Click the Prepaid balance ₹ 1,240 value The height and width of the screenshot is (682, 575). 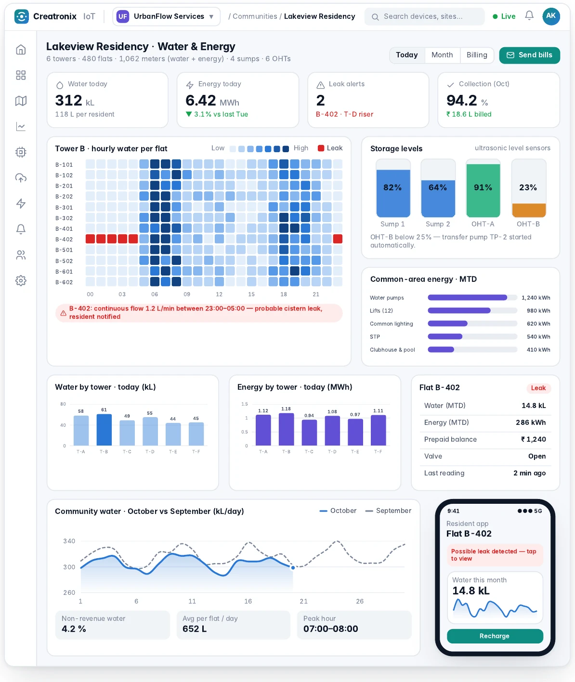[x=534, y=440]
